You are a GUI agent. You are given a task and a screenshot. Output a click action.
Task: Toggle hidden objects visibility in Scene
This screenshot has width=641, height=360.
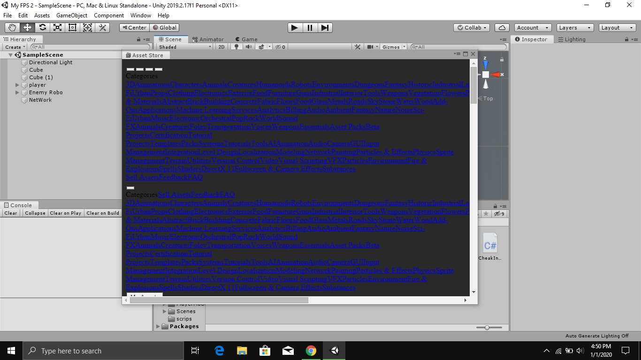280,47
